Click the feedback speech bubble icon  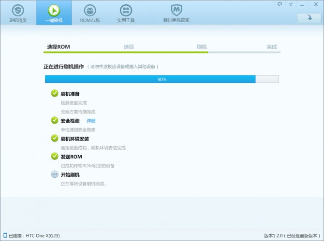coord(280,4)
